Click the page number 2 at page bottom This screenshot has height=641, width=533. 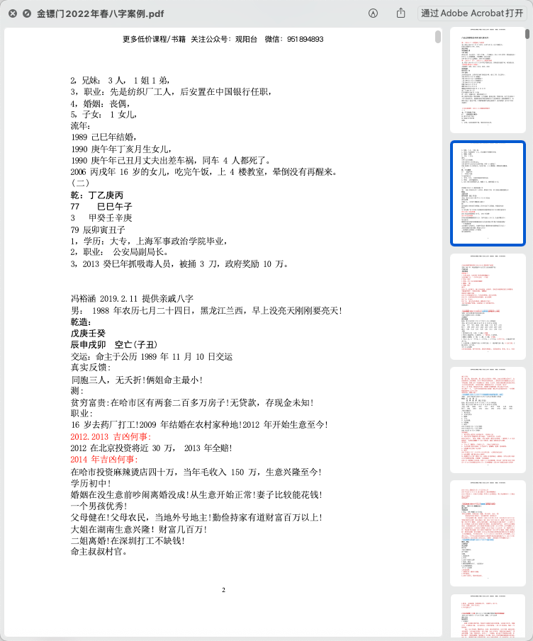223,589
